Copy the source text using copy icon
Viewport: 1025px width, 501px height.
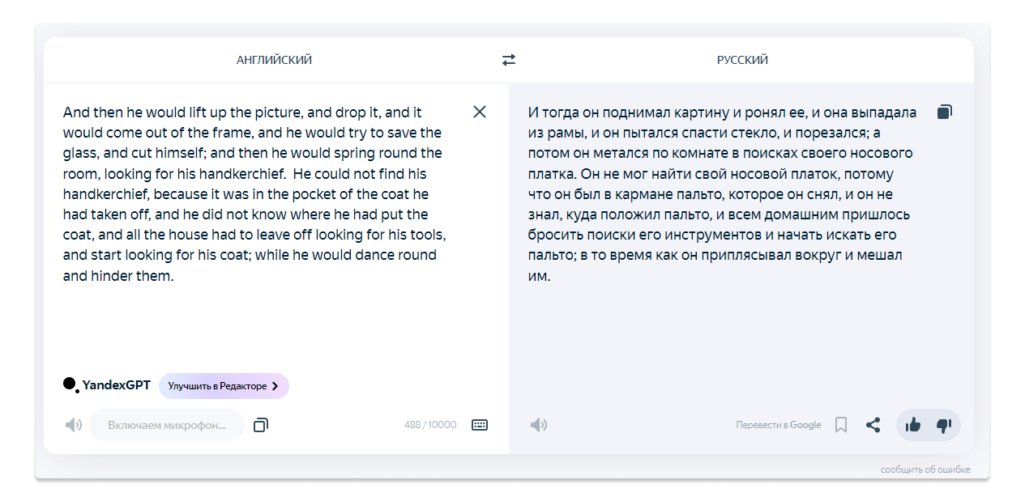pos(260,425)
